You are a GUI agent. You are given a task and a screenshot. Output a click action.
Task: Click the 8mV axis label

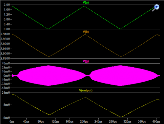pyautogui.click(x=7, y=105)
